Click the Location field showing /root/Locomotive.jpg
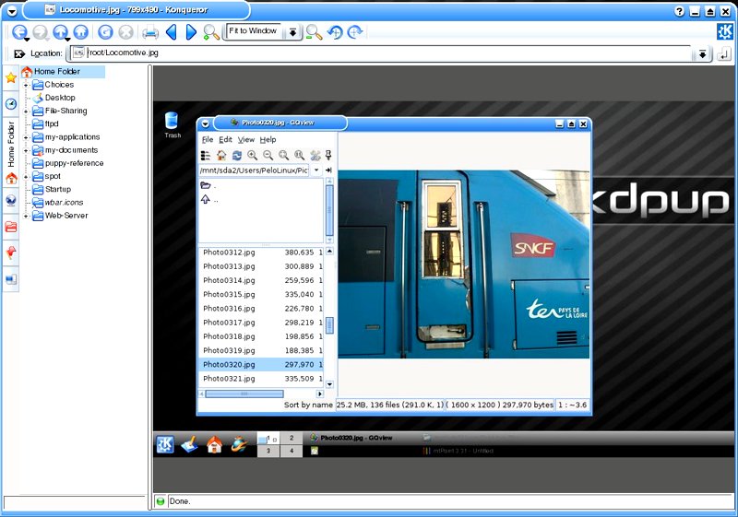 click(x=381, y=53)
